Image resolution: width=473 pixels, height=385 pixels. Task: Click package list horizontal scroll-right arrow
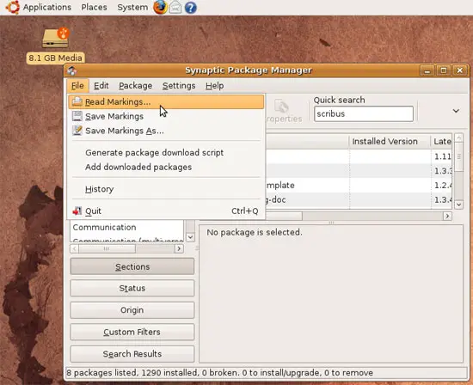click(x=447, y=216)
